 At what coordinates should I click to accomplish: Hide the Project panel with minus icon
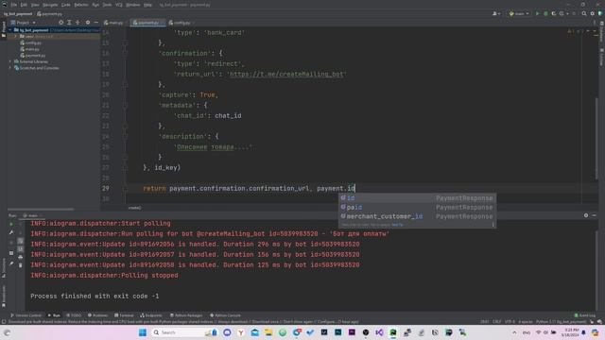click(96, 23)
